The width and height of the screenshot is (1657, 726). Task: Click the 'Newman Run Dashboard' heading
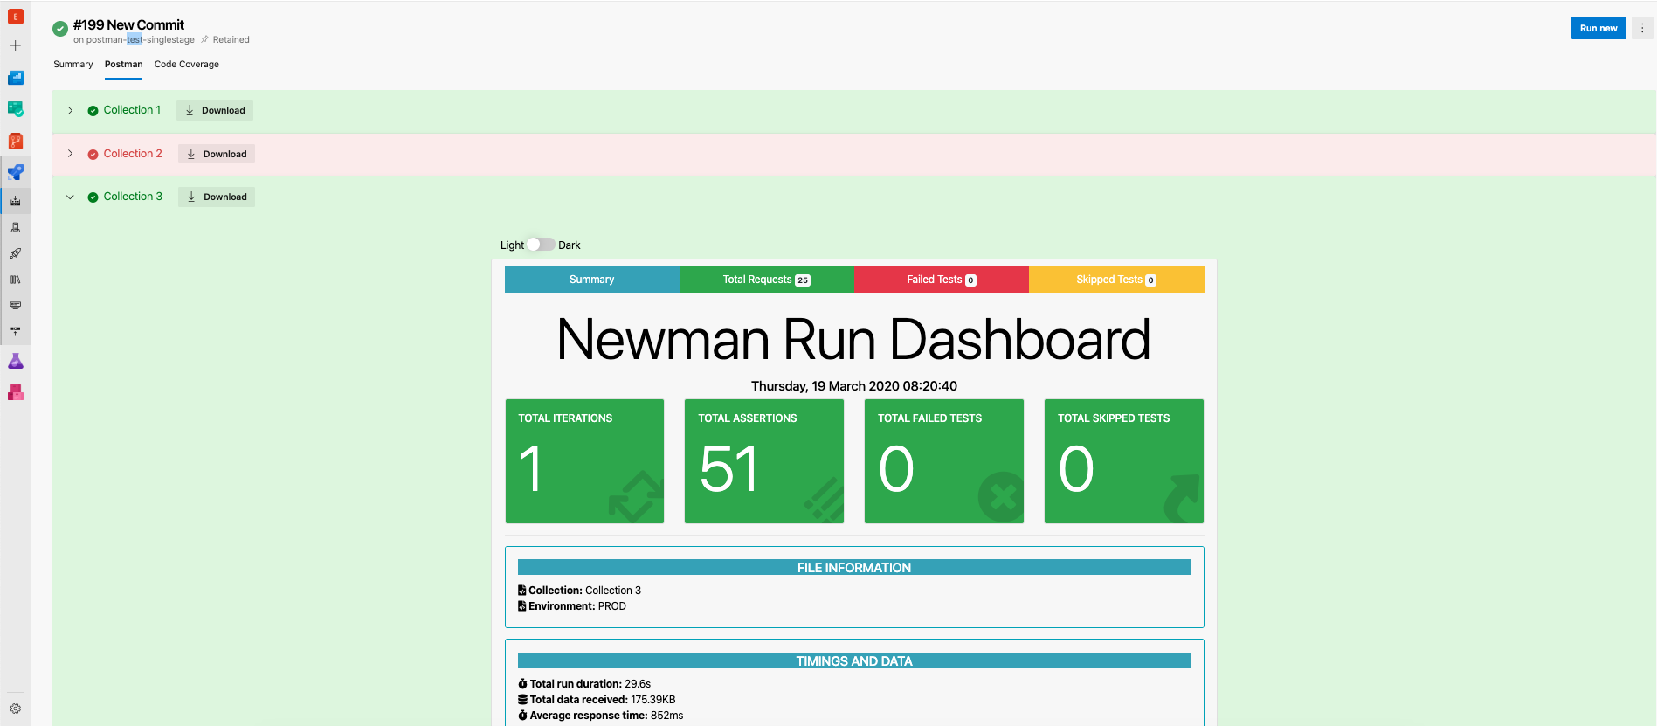pos(854,339)
